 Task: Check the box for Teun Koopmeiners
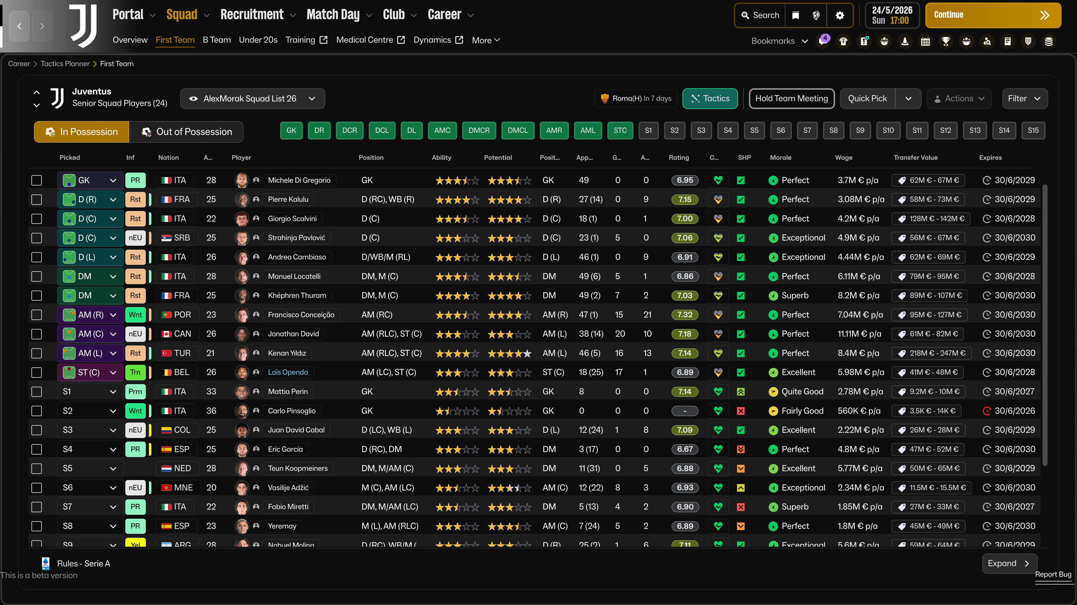point(37,469)
